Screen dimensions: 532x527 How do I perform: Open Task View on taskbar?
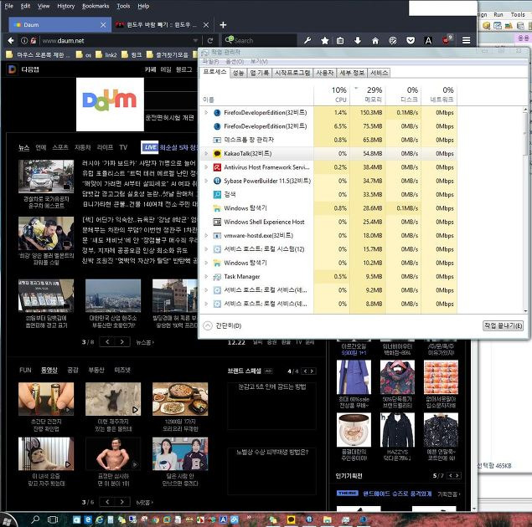(53, 519)
